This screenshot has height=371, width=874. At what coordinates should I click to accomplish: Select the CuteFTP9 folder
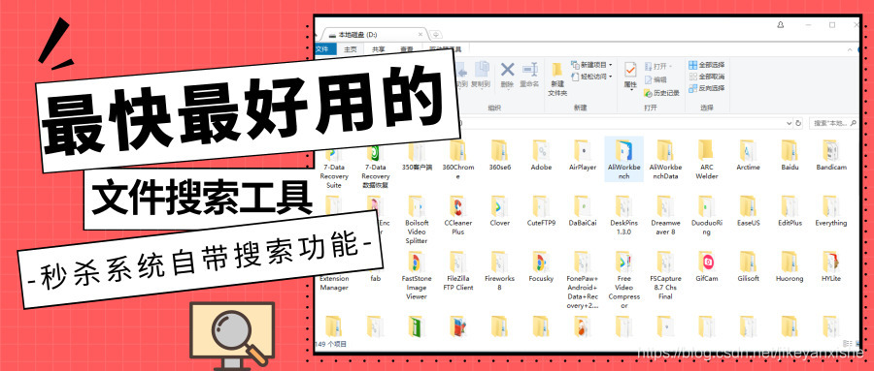tap(541, 210)
